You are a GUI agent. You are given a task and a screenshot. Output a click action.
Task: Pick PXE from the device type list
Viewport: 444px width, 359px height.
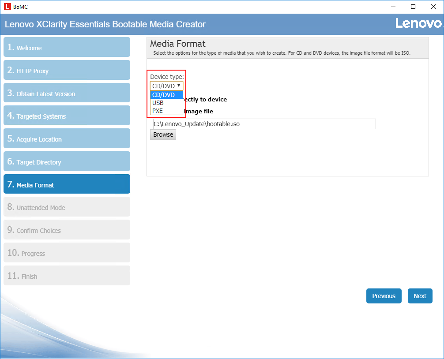tap(166, 111)
